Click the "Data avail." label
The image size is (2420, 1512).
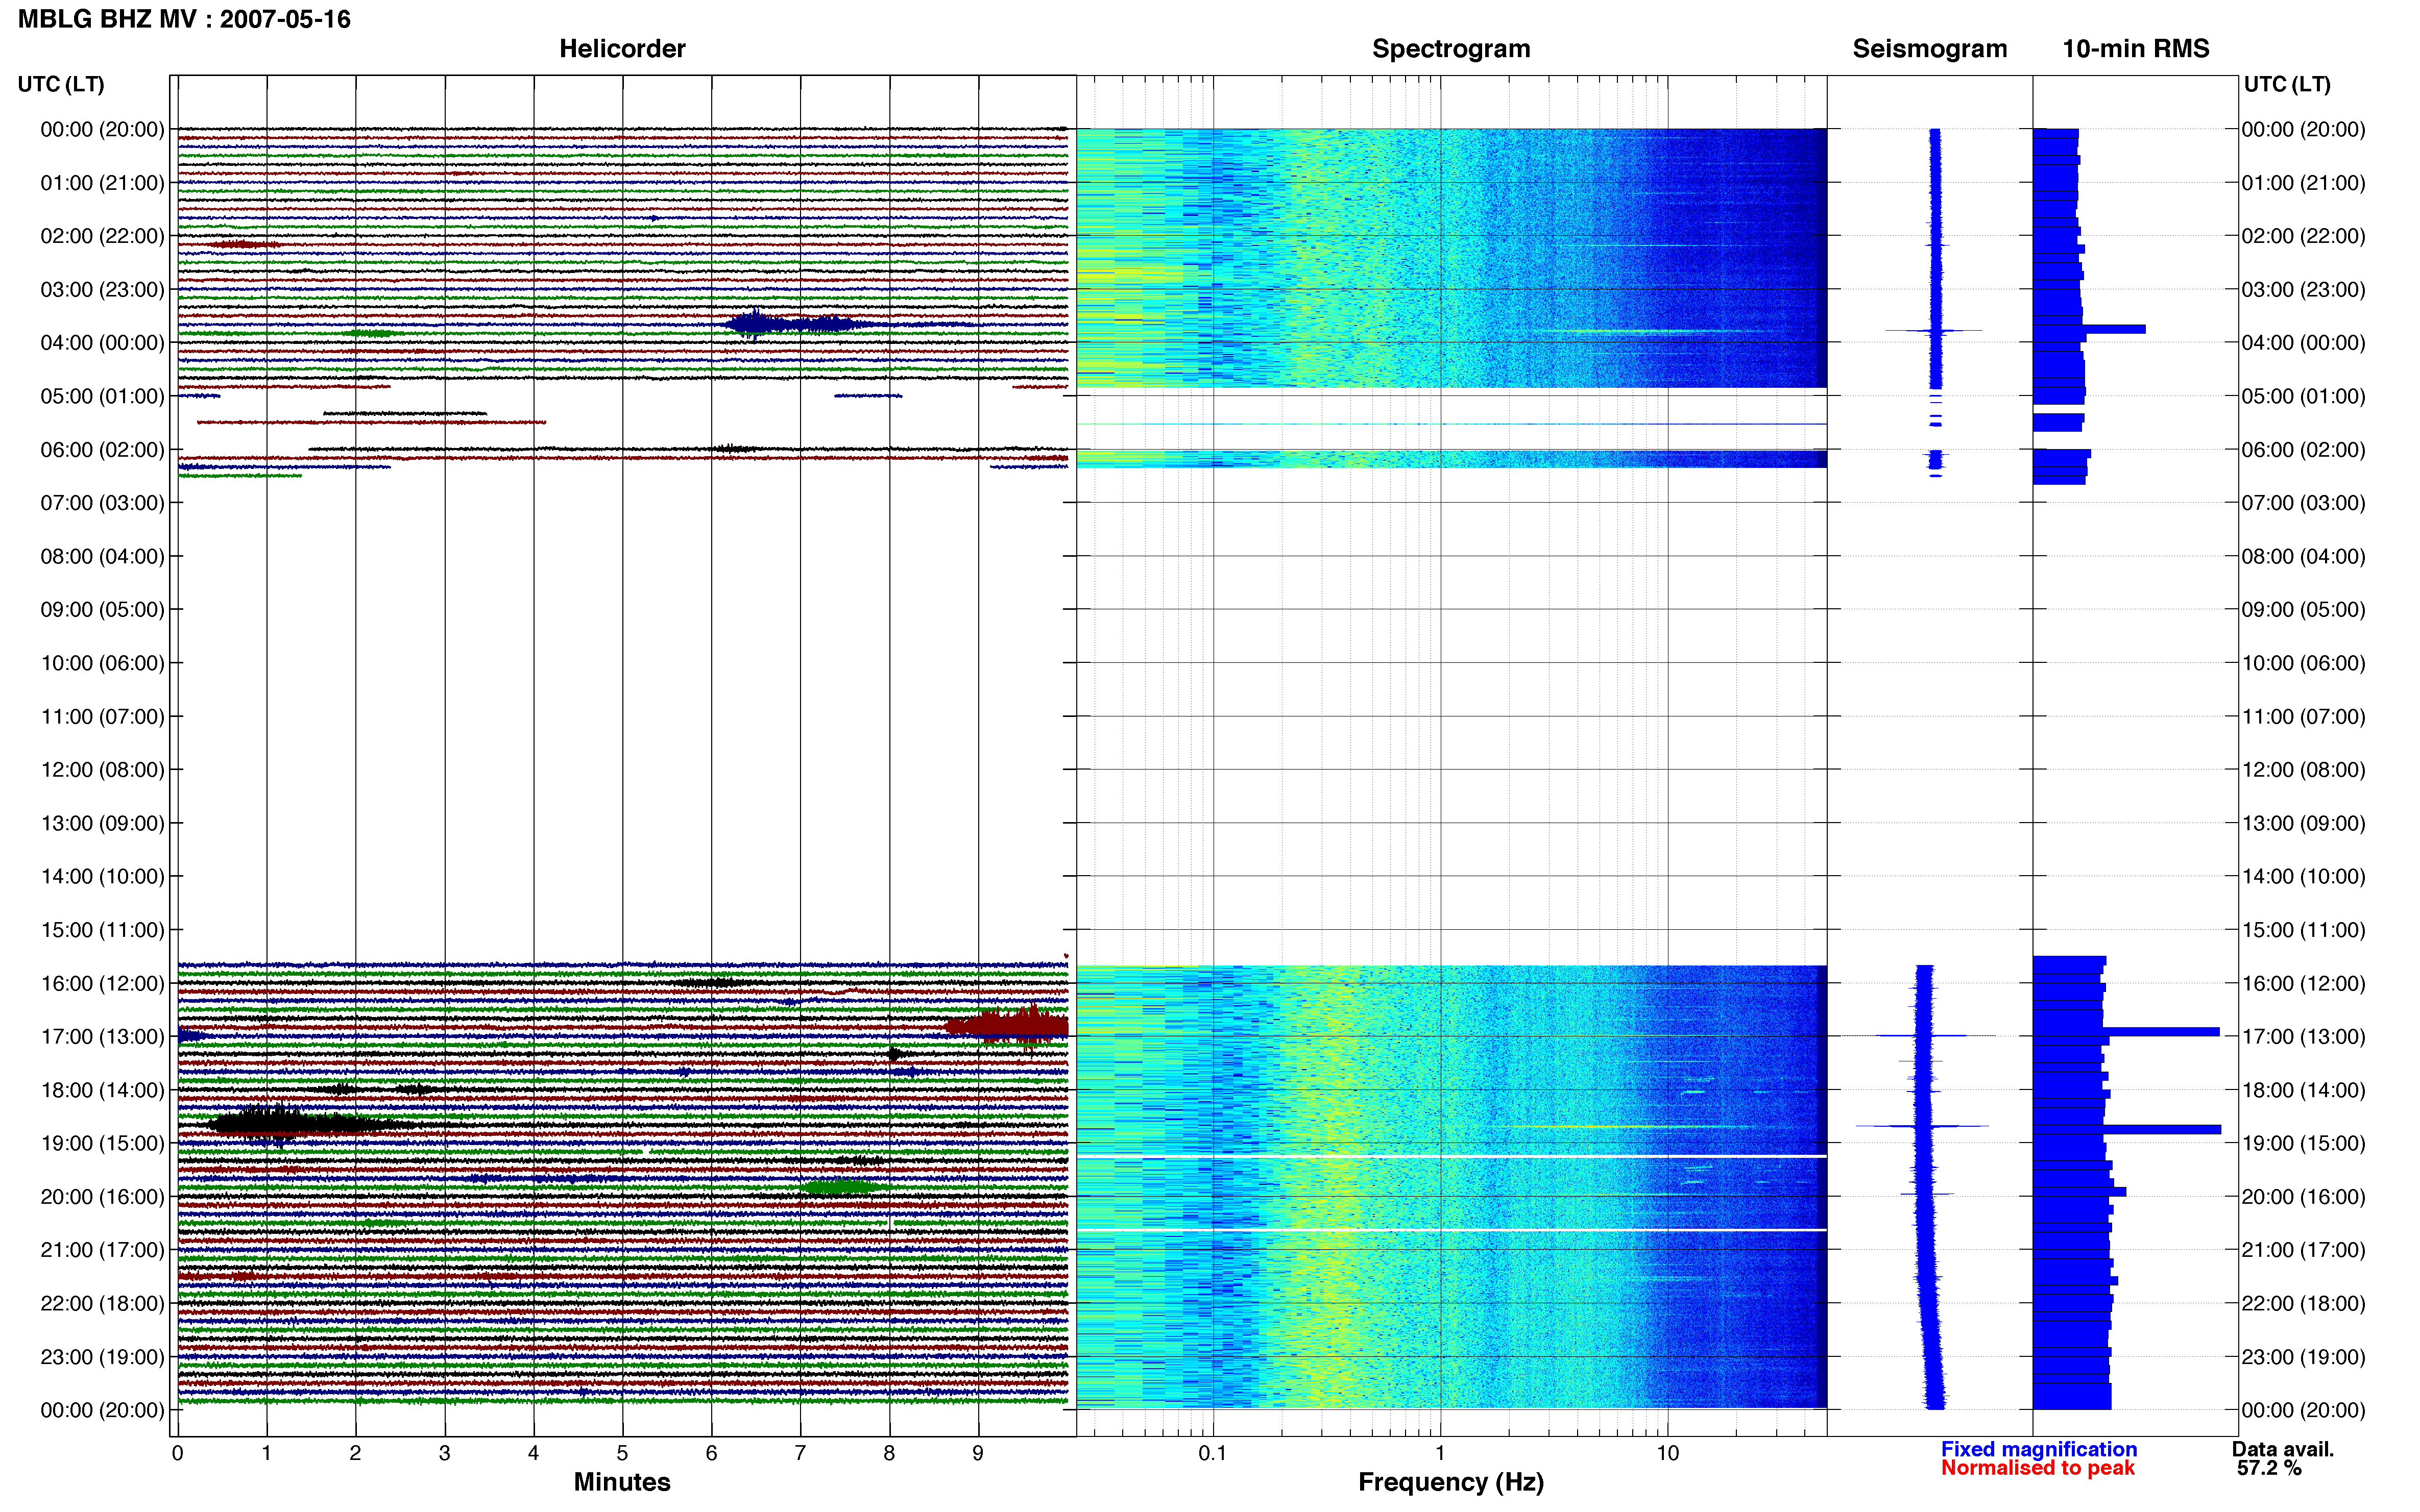point(2283,1449)
